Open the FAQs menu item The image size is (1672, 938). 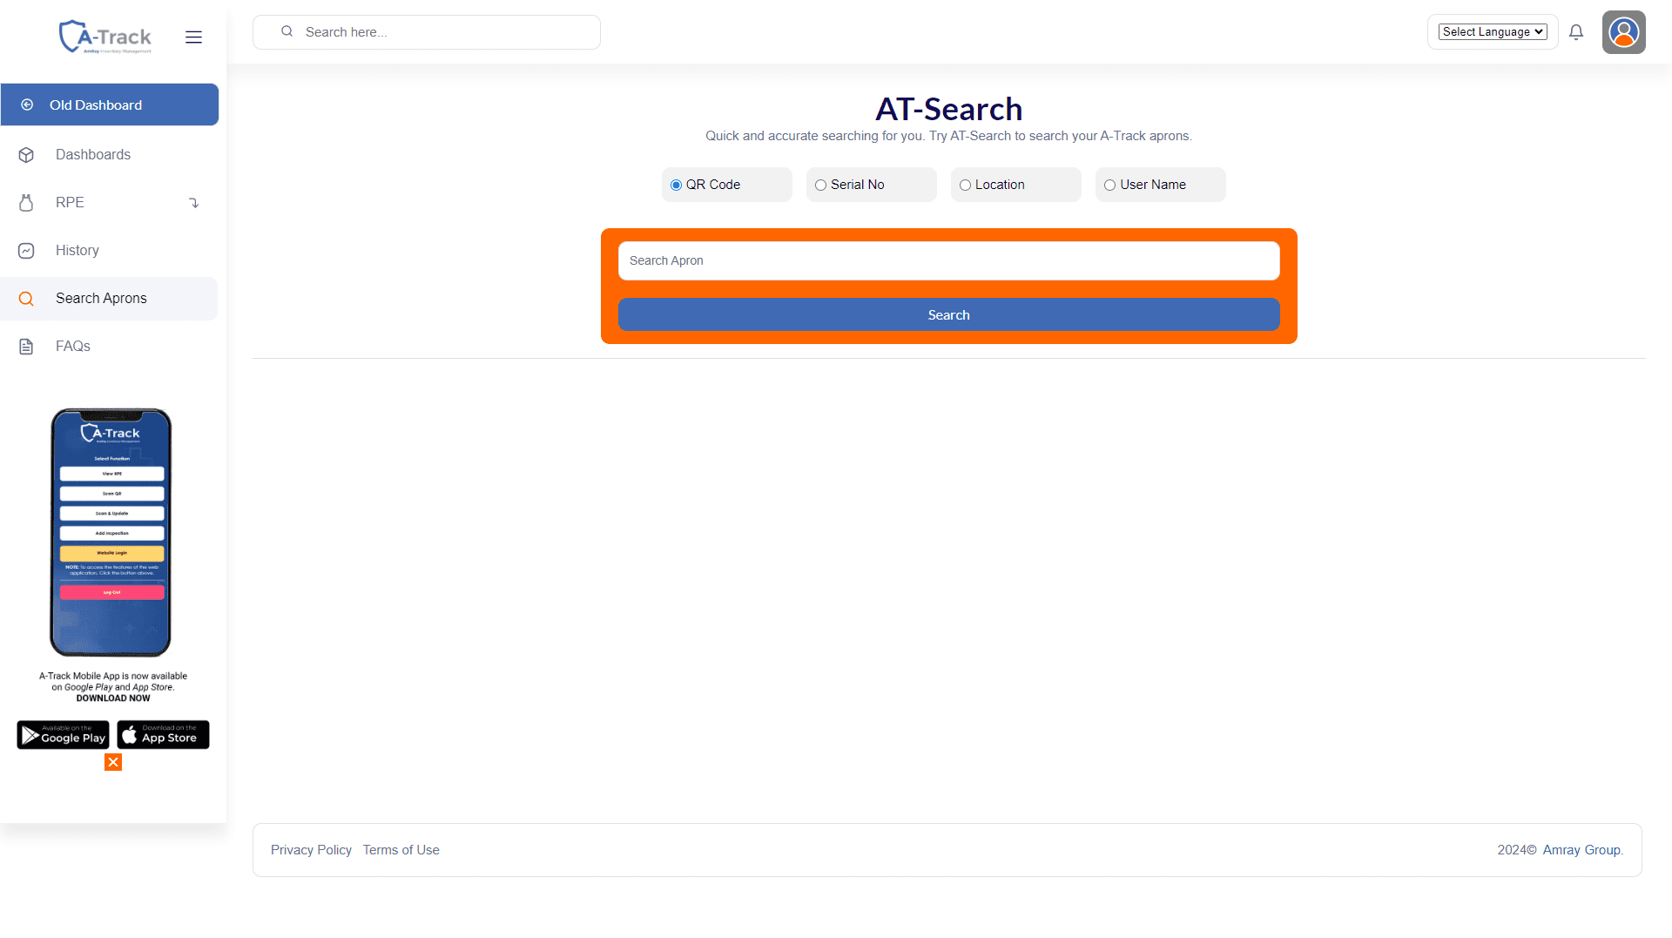click(x=110, y=346)
